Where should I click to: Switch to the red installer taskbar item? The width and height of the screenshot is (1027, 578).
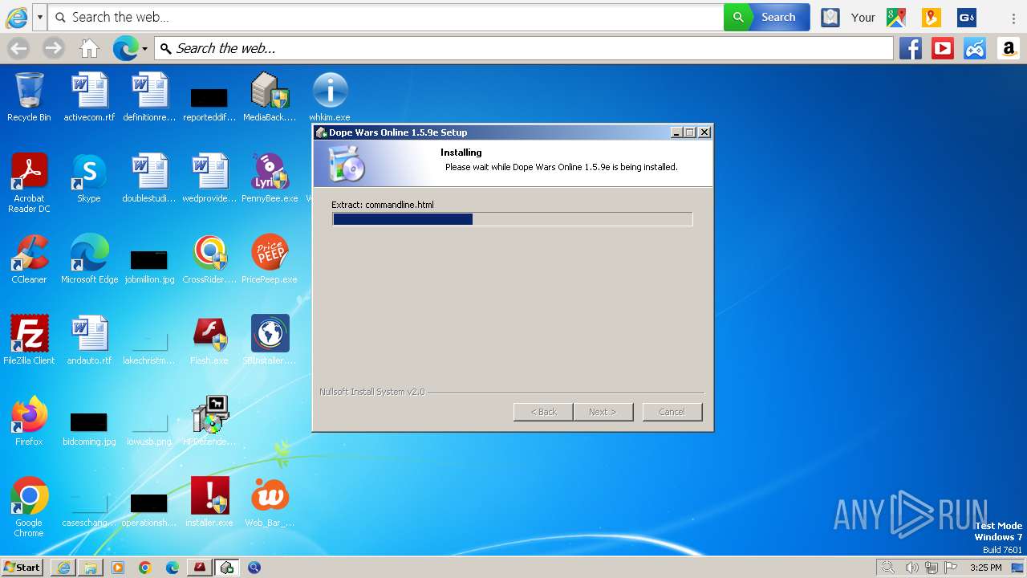[200, 568]
